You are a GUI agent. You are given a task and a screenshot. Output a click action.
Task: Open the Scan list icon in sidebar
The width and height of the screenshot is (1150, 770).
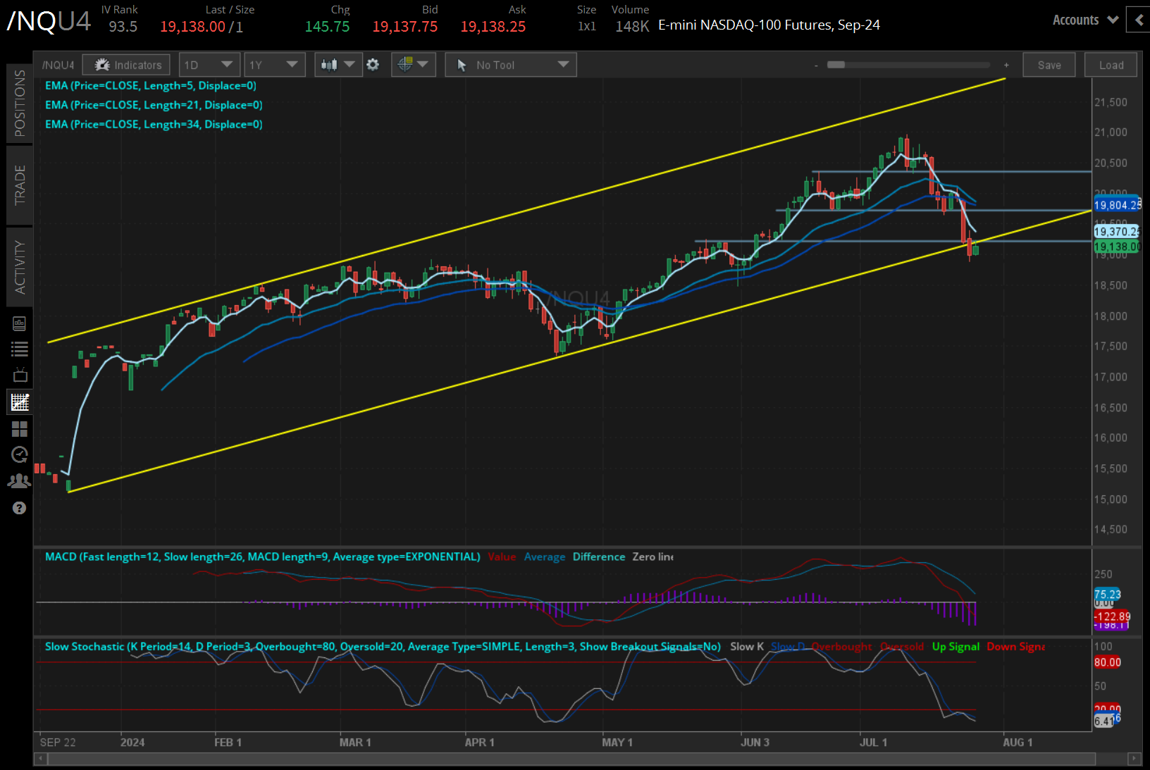(x=20, y=348)
